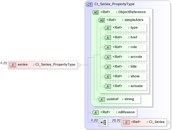Click the AG icon beside simpleAttrs
The image size is (172, 130).
pos(102,20)
